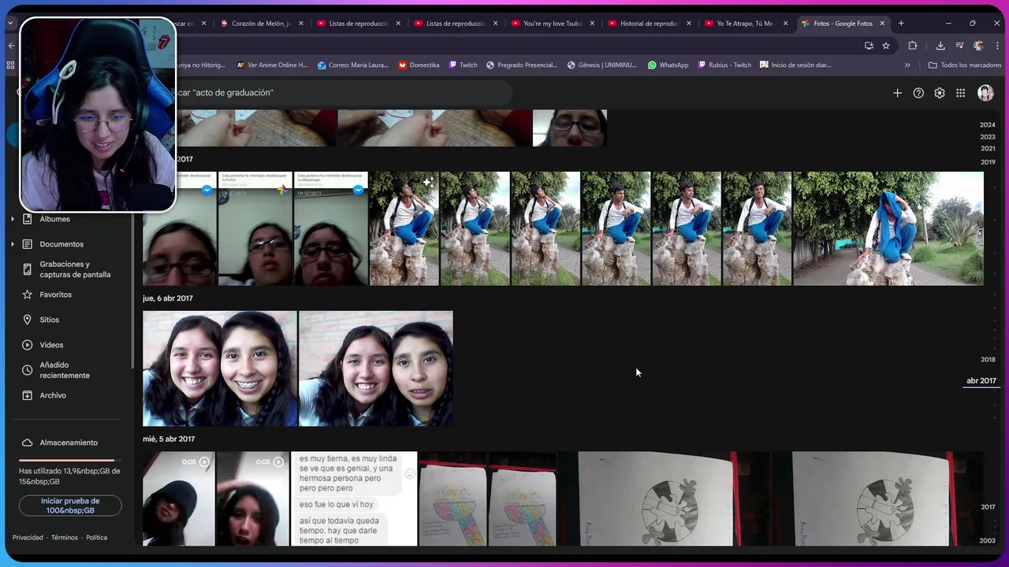Jump to 2024 on the timeline
Image resolution: width=1009 pixels, height=567 pixels.
(987, 125)
